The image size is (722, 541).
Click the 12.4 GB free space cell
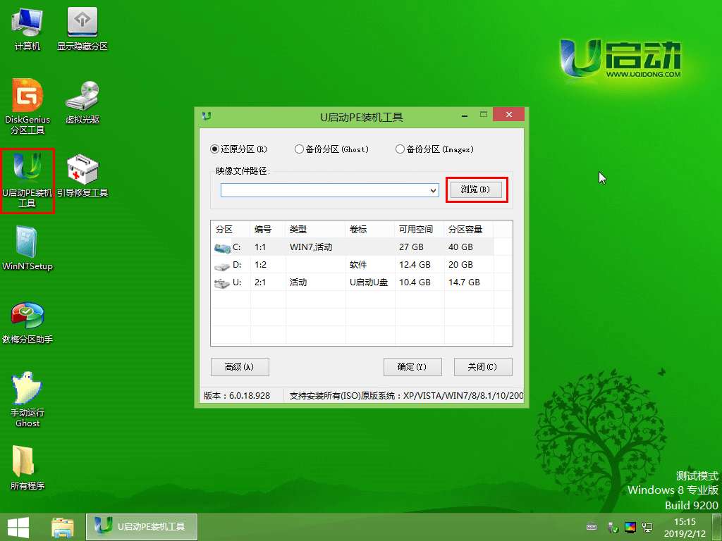(x=415, y=265)
